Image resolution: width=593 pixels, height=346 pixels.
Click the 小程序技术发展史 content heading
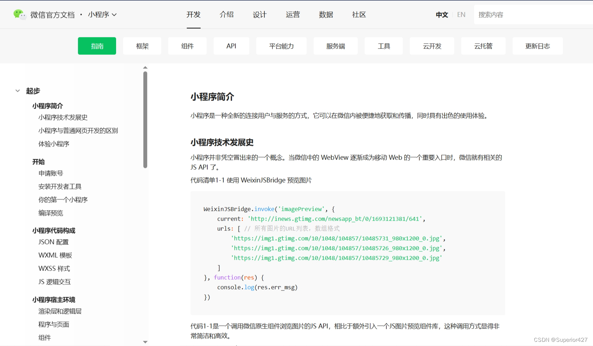tap(222, 142)
